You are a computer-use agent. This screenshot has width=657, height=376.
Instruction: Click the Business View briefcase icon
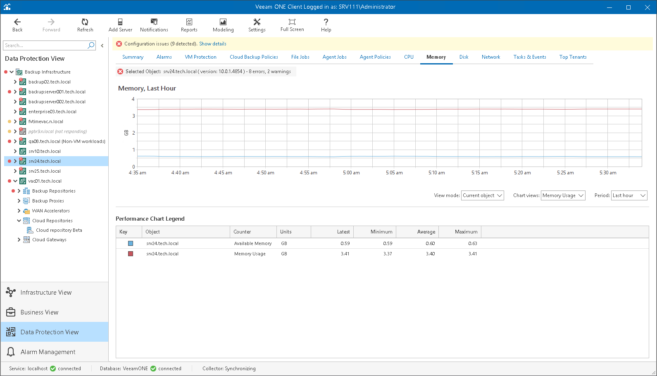(11, 312)
